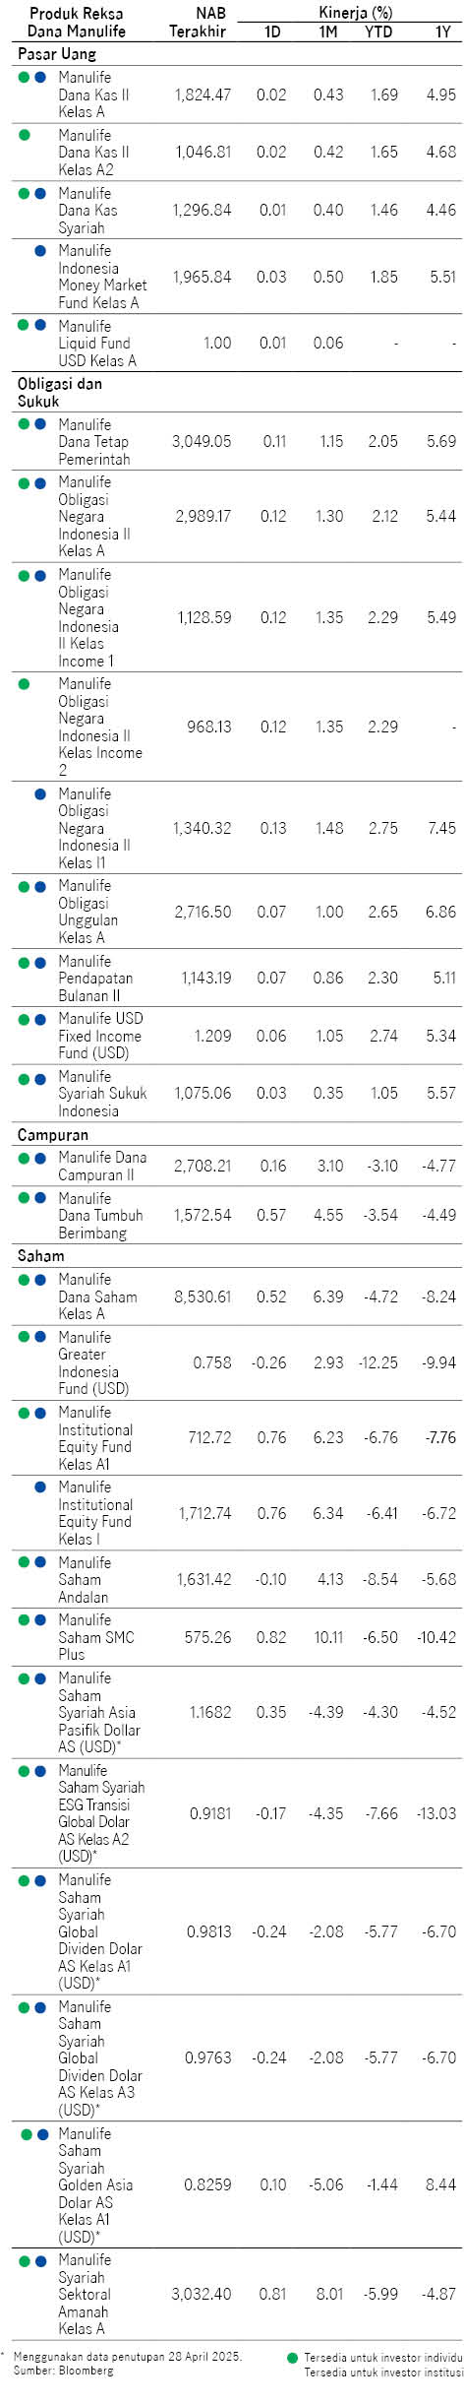
Task: Click the Obligasi dan Sukuk section heading
Action: tap(59, 392)
